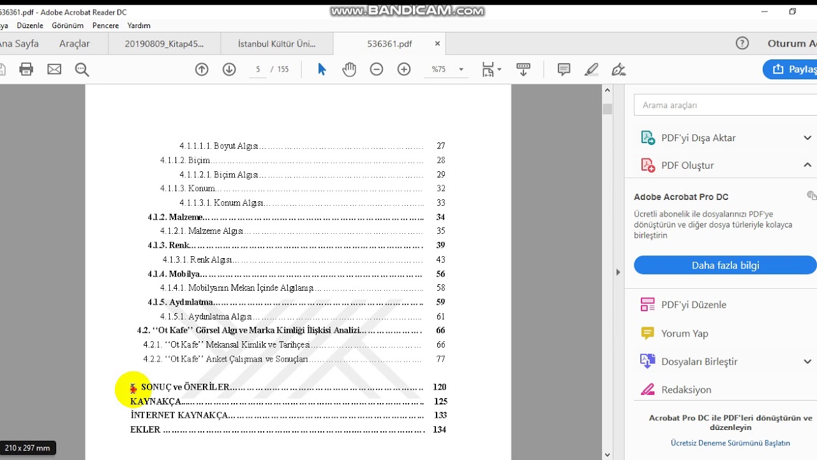Image resolution: width=817 pixels, height=460 pixels.
Task: Collapse the right tools pane arrow
Action: tap(617, 272)
